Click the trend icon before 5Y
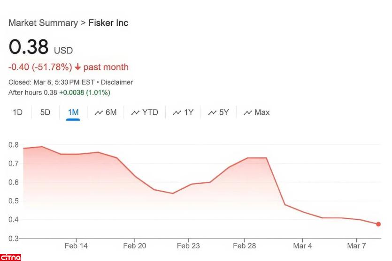 212,112
